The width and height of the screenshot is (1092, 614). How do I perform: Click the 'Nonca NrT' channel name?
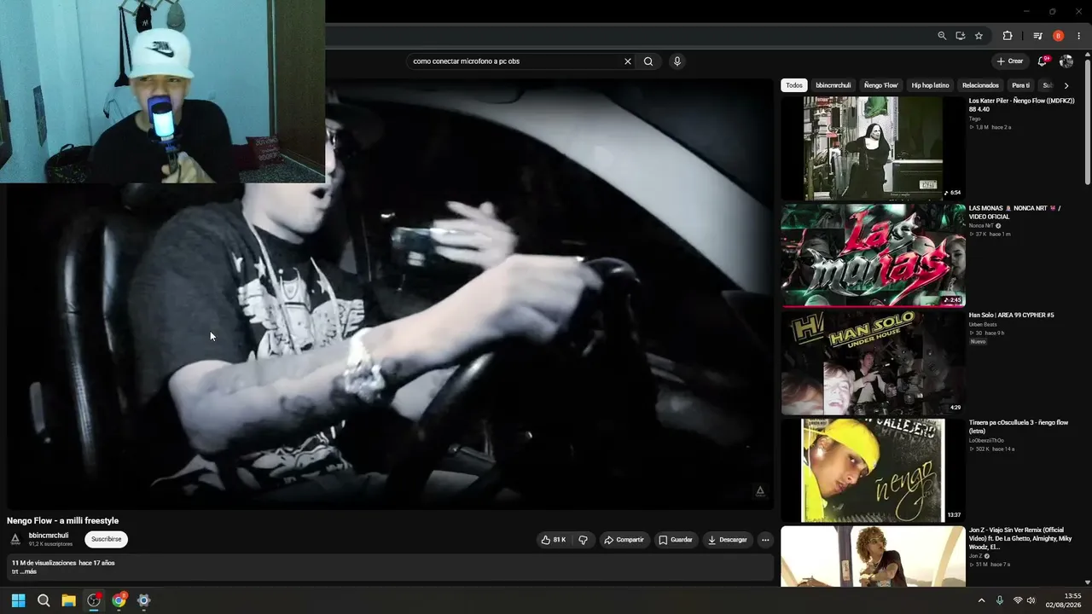pos(981,226)
